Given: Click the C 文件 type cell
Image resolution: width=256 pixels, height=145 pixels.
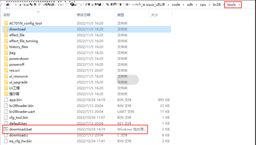Looking at the screenshot, I should pos(122,135).
